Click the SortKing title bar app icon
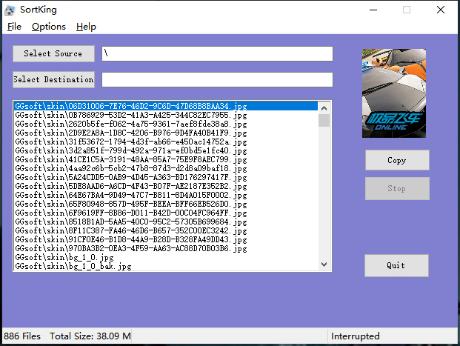The height and width of the screenshot is (346, 460). click(10, 10)
